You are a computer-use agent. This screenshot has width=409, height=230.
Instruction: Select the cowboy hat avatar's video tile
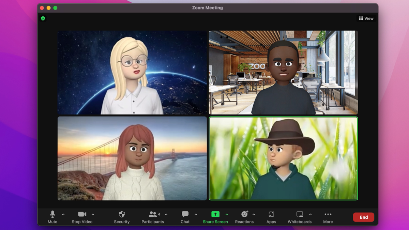coord(283,158)
